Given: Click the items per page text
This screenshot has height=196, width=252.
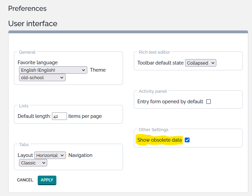Looking at the screenshot, I should 85,116.
